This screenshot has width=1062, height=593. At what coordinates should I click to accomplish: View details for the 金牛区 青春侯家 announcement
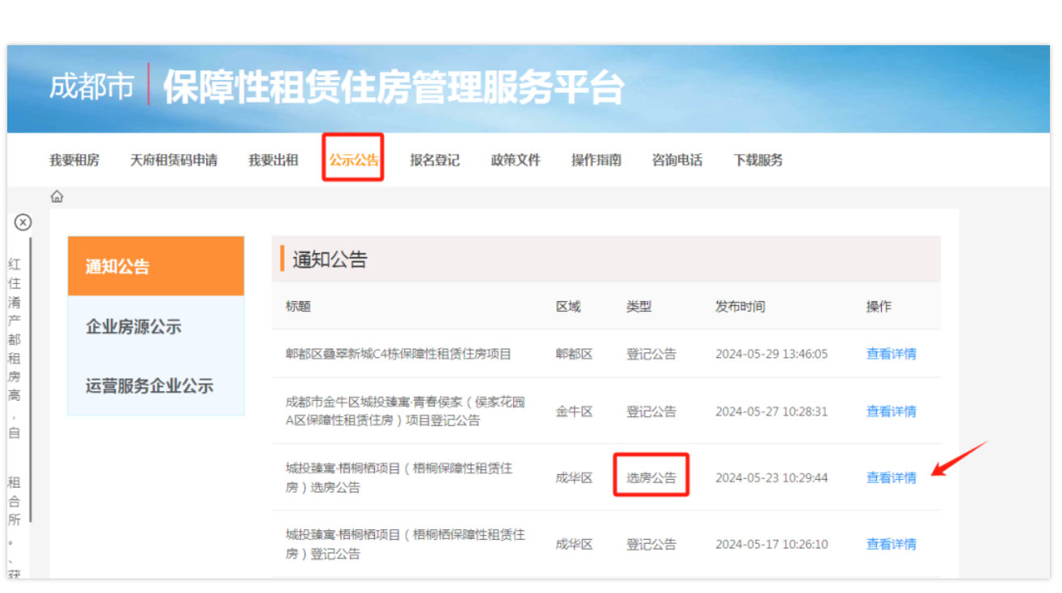(891, 411)
